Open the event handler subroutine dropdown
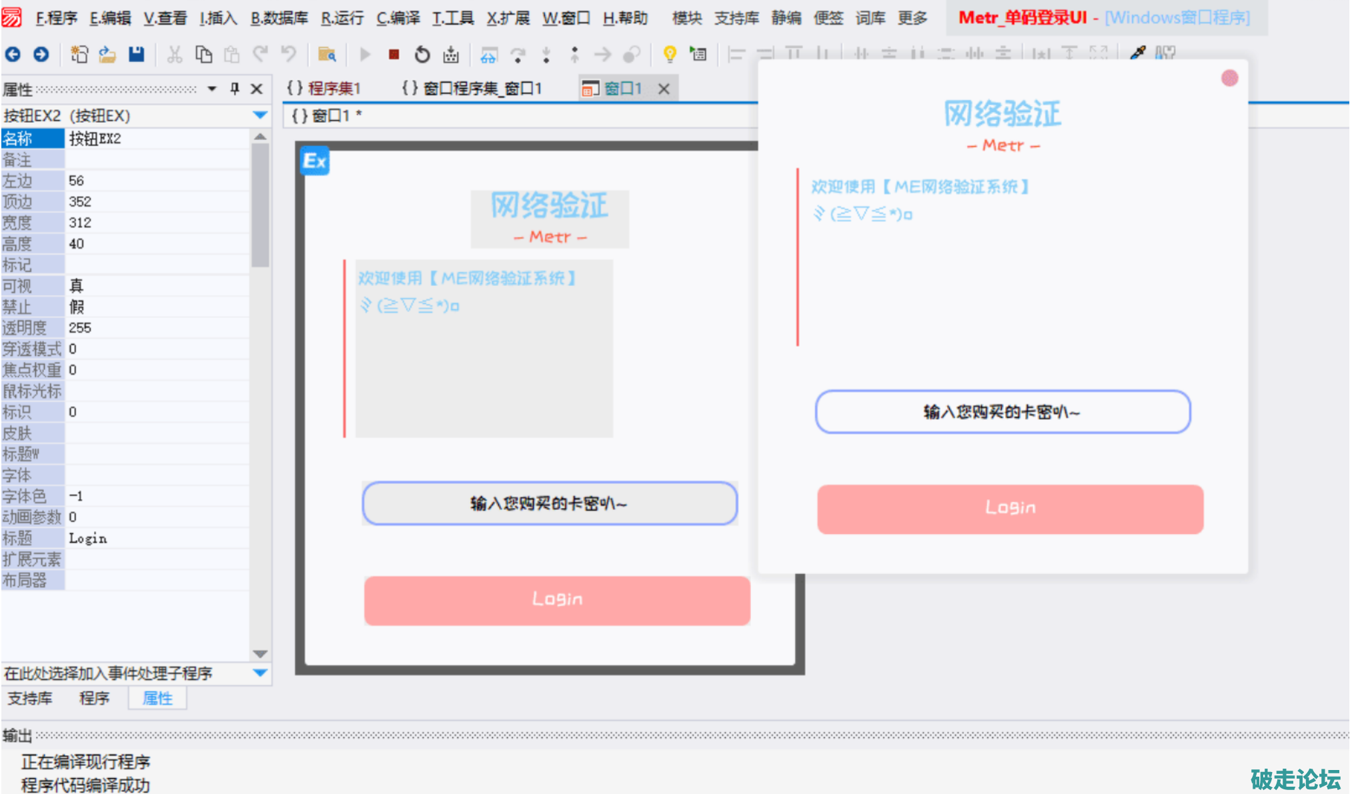Image resolution: width=1354 pixels, height=794 pixels. point(260,673)
